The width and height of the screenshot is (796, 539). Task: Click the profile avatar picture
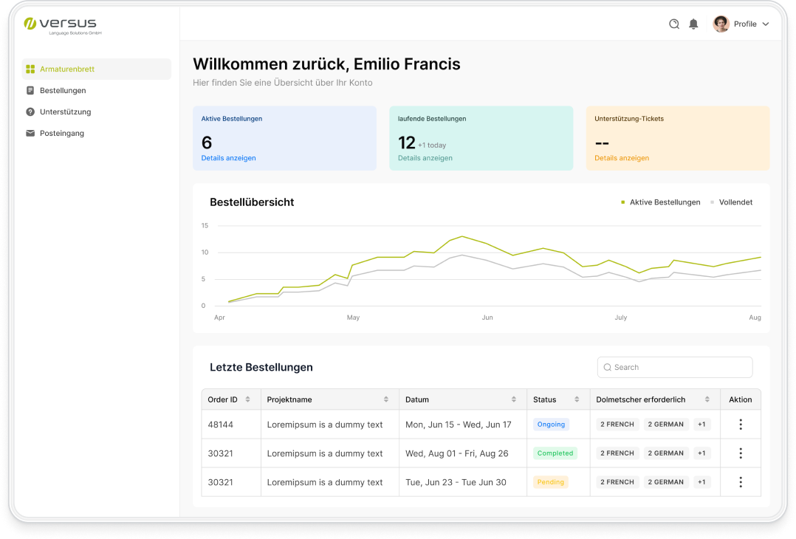pyautogui.click(x=721, y=24)
